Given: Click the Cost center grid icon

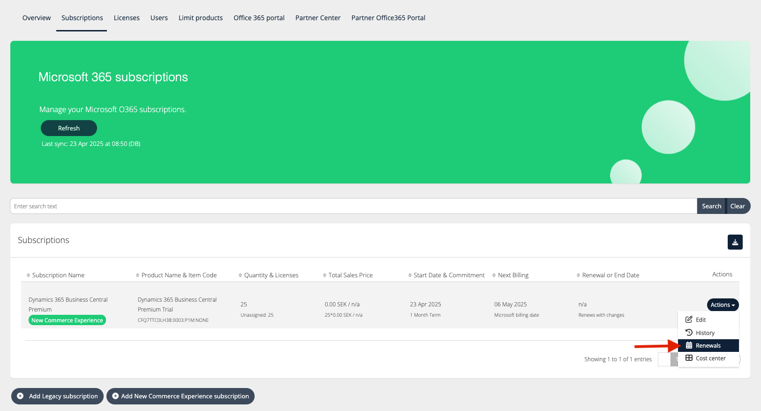Looking at the screenshot, I should (689, 358).
